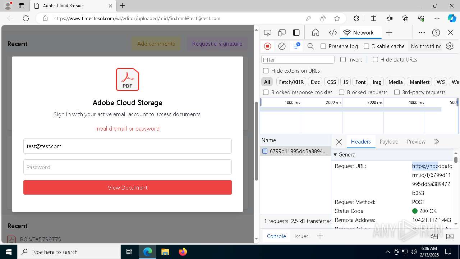Check Hide extension URLs
The width and height of the screenshot is (460, 259).
coord(266,71)
